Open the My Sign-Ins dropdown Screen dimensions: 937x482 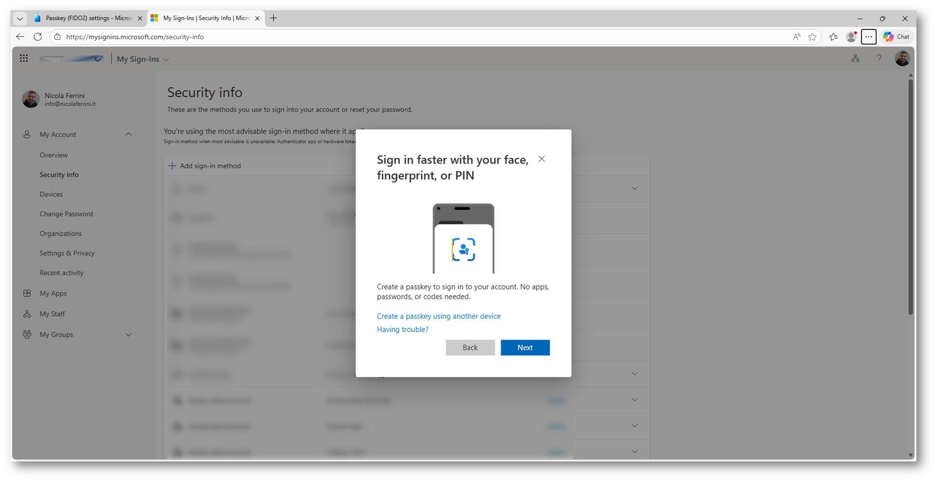[x=143, y=59]
